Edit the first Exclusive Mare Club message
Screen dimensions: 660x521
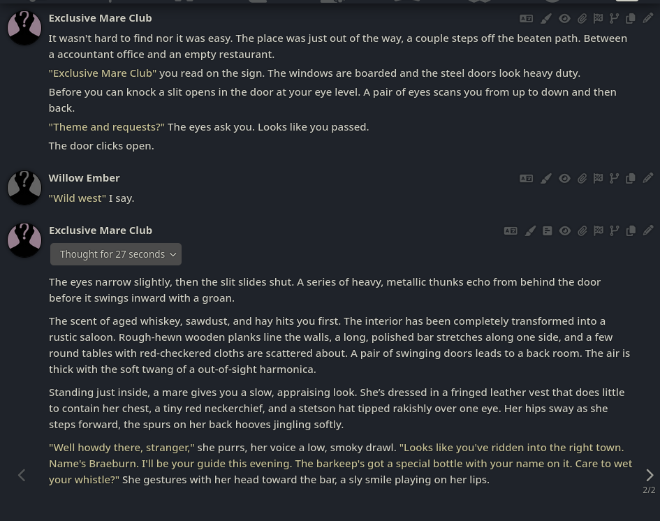coord(648,18)
